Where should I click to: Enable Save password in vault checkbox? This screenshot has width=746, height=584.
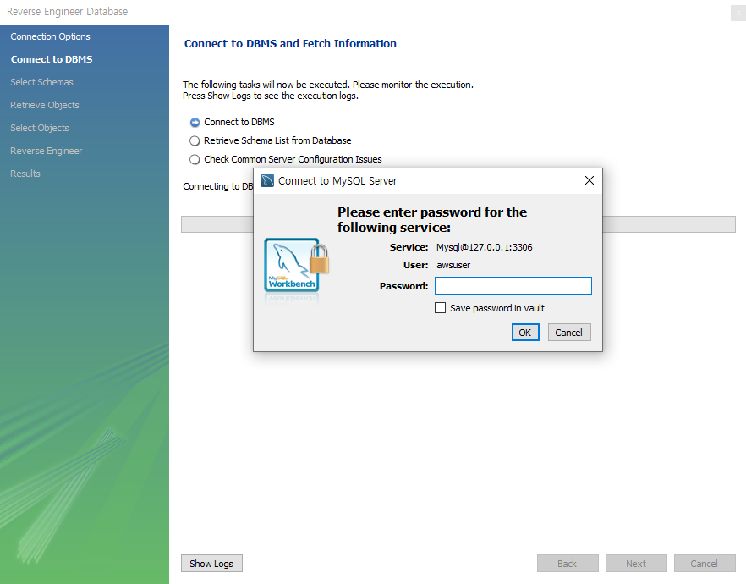click(440, 308)
